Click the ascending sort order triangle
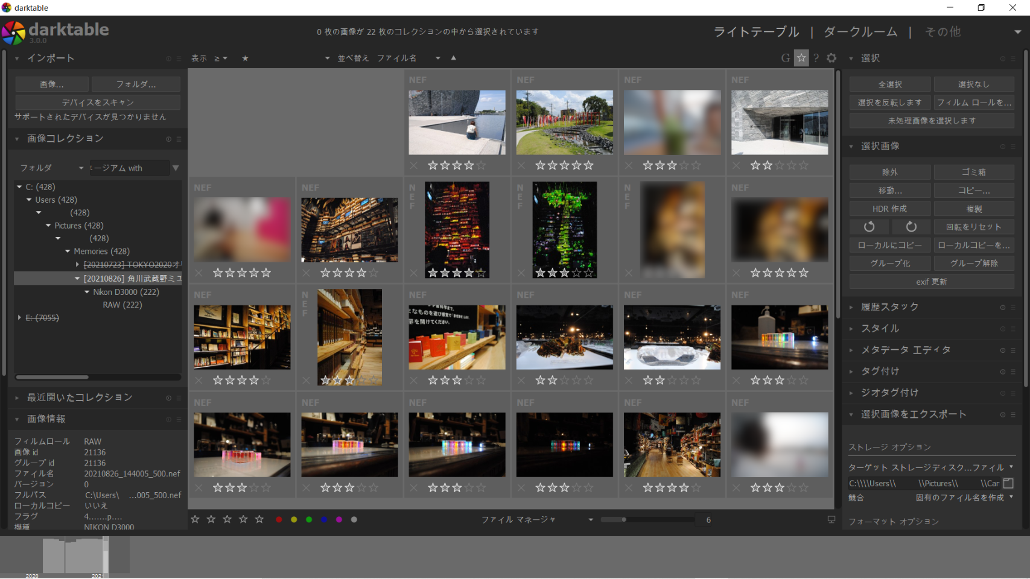The height and width of the screenshot is (579, 1030). 454,58
